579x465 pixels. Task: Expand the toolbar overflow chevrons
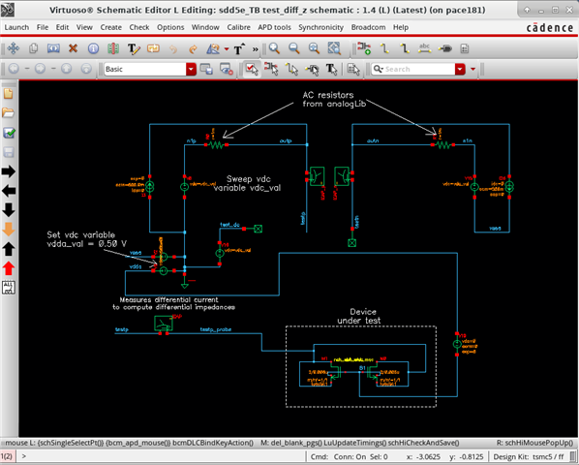(x=256, y=48)
